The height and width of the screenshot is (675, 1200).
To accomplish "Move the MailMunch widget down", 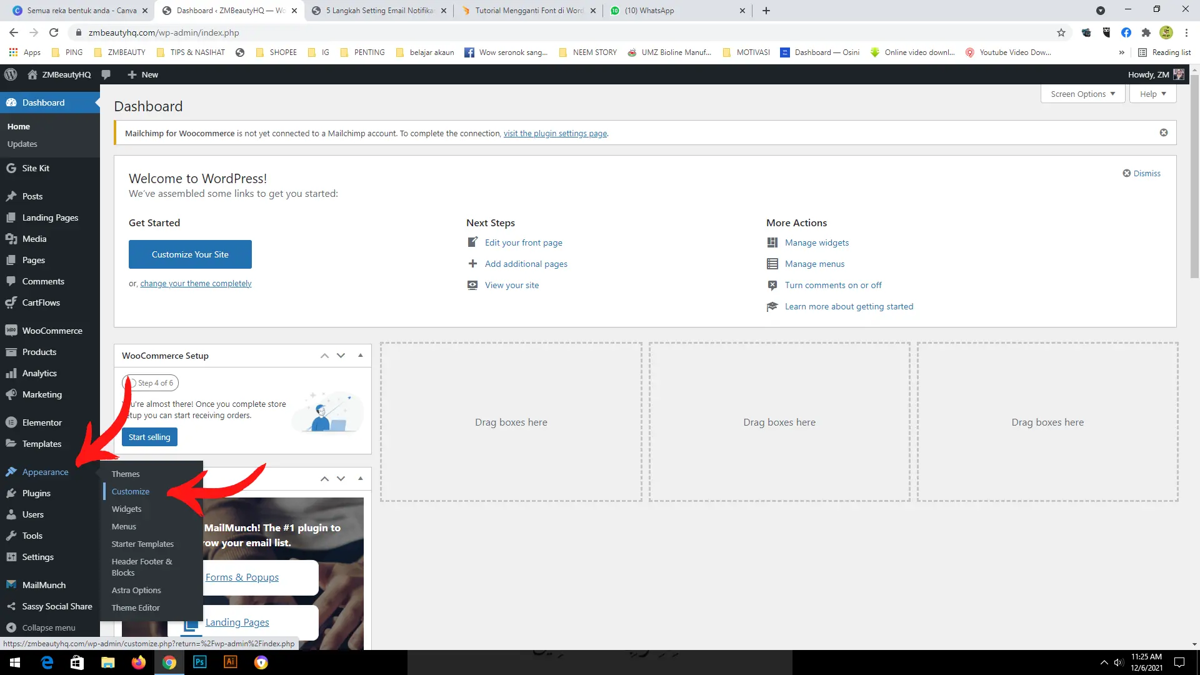I will click(x=341, y=479).
